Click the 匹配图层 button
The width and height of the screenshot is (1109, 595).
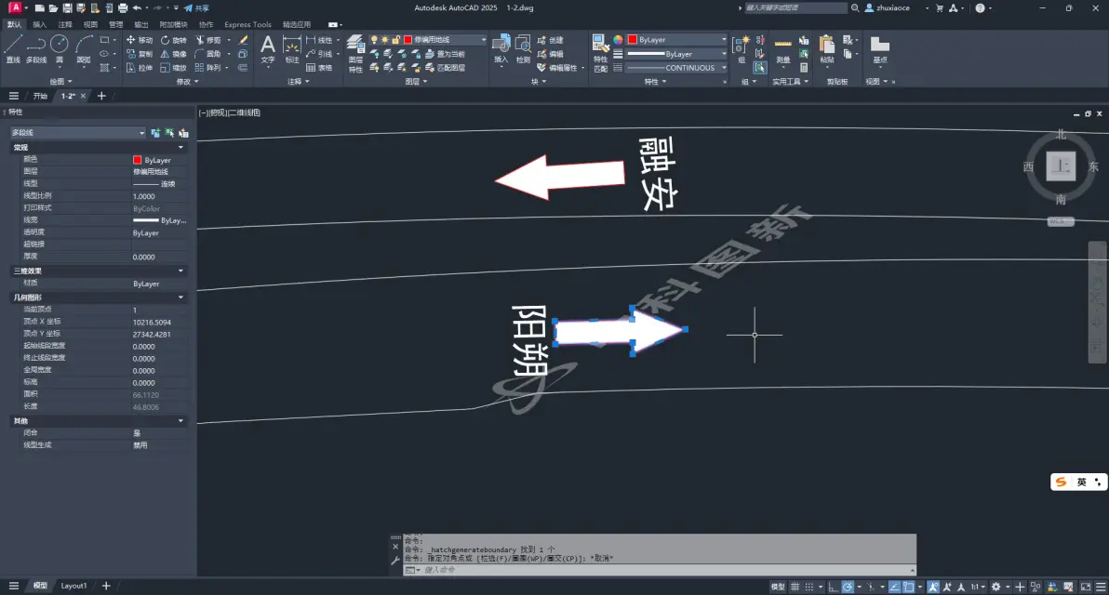[445, 68]
